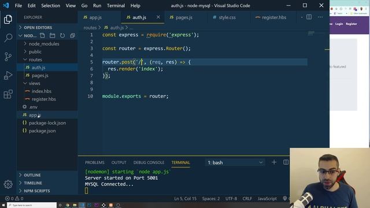Image resolution: width=370 pixels, height=208 pixels.
Task: Open Windows Start button
Action: click(3, 205)
